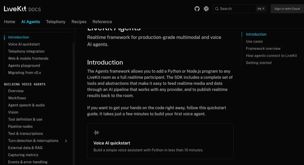Viewport: 304px width, 165px height.
Task: Click the CTRL K shortcut badge
Action: [261, 9]
